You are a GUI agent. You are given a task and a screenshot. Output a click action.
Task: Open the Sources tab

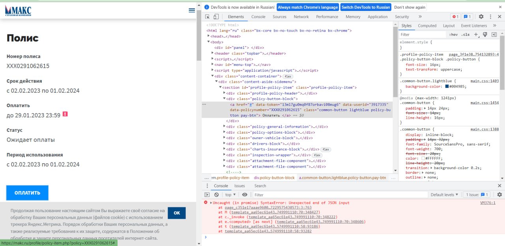tap(279, 17)
